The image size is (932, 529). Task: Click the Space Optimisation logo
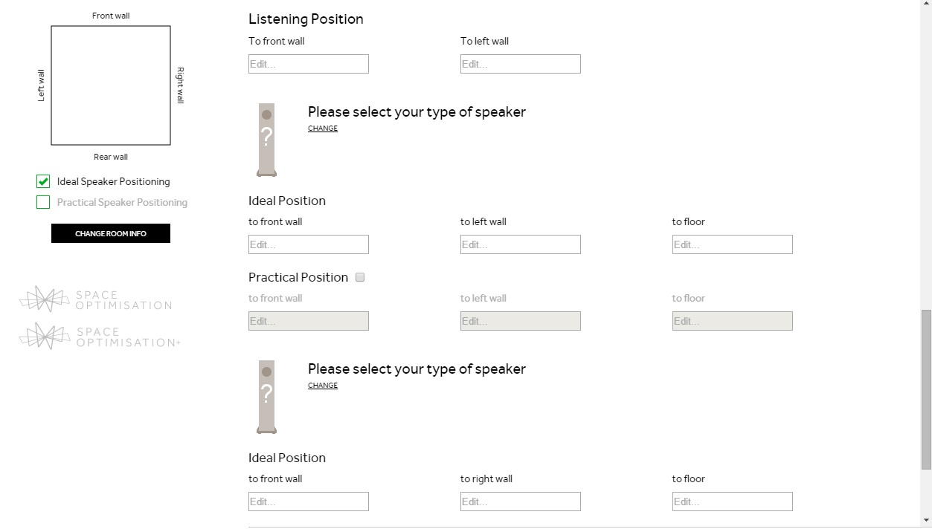(x=95, y=299)
